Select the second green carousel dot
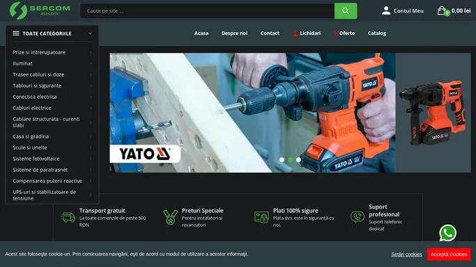Image resolution: width=476 pixels, height=267 pixels. tap(290, 159)
